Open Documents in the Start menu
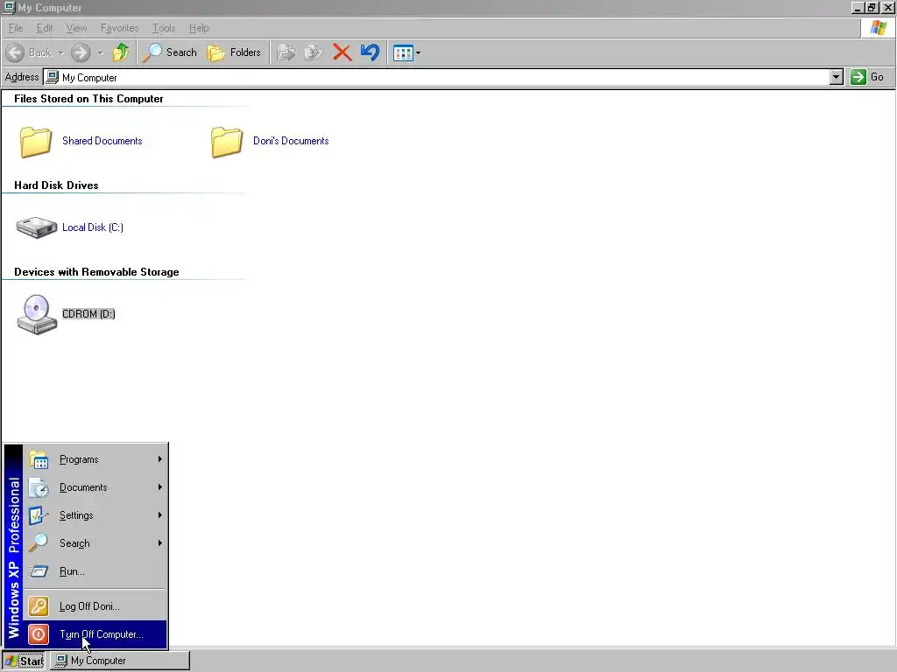Viewport: 897px width, 672px height. click(95, 487)
